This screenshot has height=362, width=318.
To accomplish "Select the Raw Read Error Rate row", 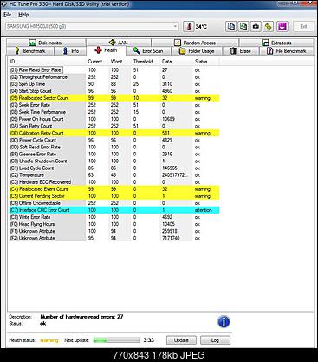I will click(x=114, y=70).
